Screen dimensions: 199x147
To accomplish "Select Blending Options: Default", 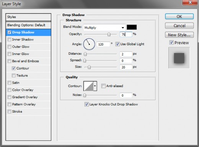I will (28, 25).
